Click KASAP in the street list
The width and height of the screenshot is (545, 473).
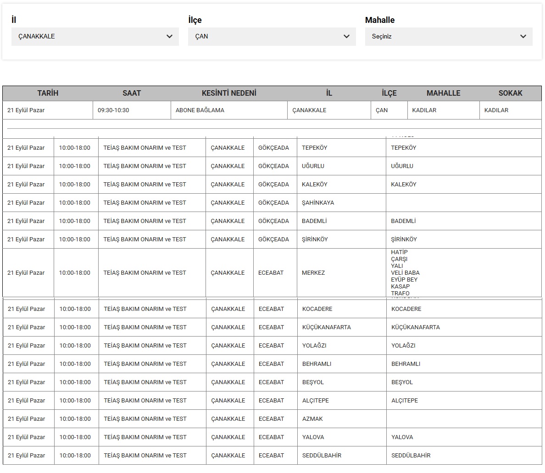tap(400, 287)
